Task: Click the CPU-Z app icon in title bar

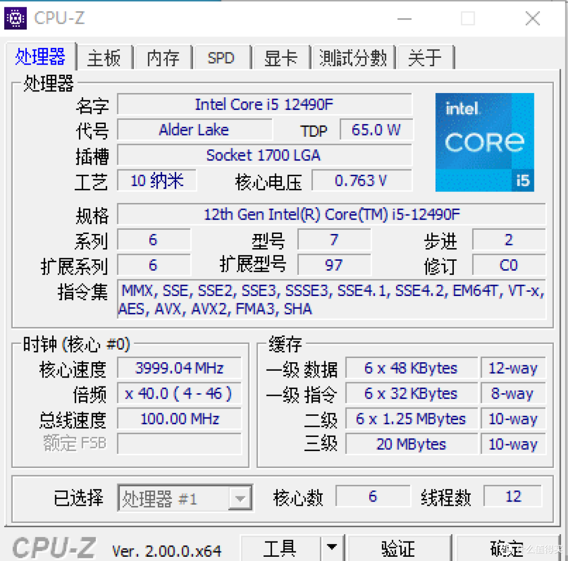Action: tap(15, 18)
